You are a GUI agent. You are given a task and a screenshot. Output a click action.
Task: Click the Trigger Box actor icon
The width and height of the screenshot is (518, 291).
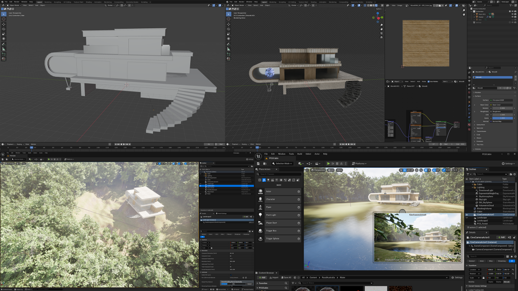[261, 230]
